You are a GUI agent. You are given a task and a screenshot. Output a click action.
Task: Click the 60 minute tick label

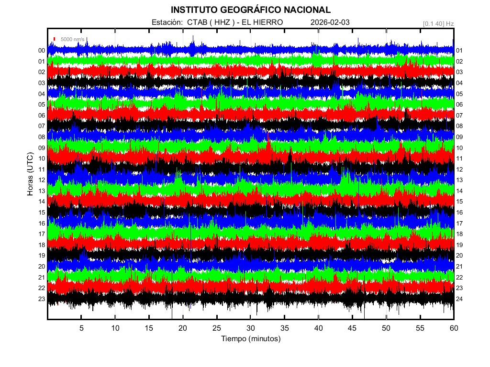454,328
